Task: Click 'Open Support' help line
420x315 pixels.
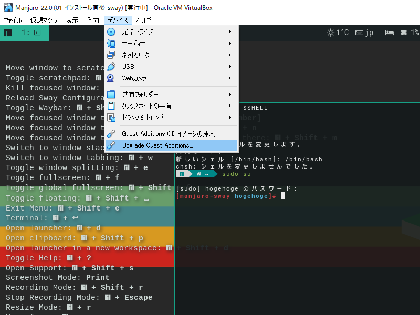Action: coord(70,268)
